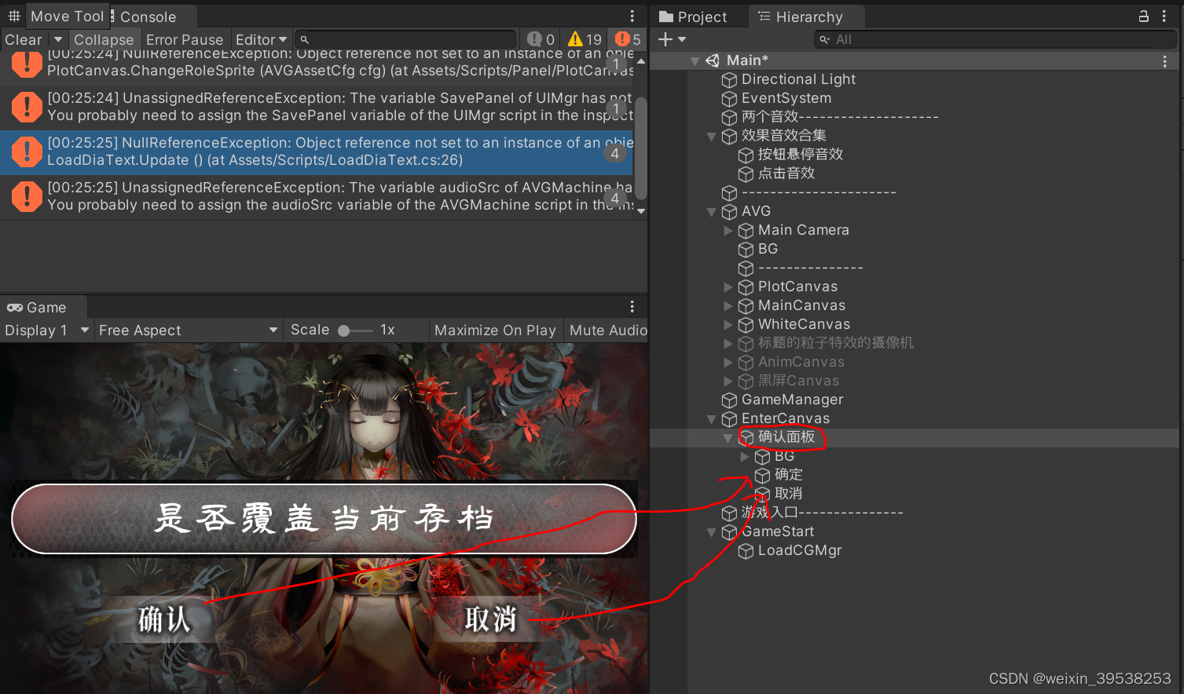Expand AnimCanvas in Hierarchy
1184x694 pixels.
click(728, 363)
